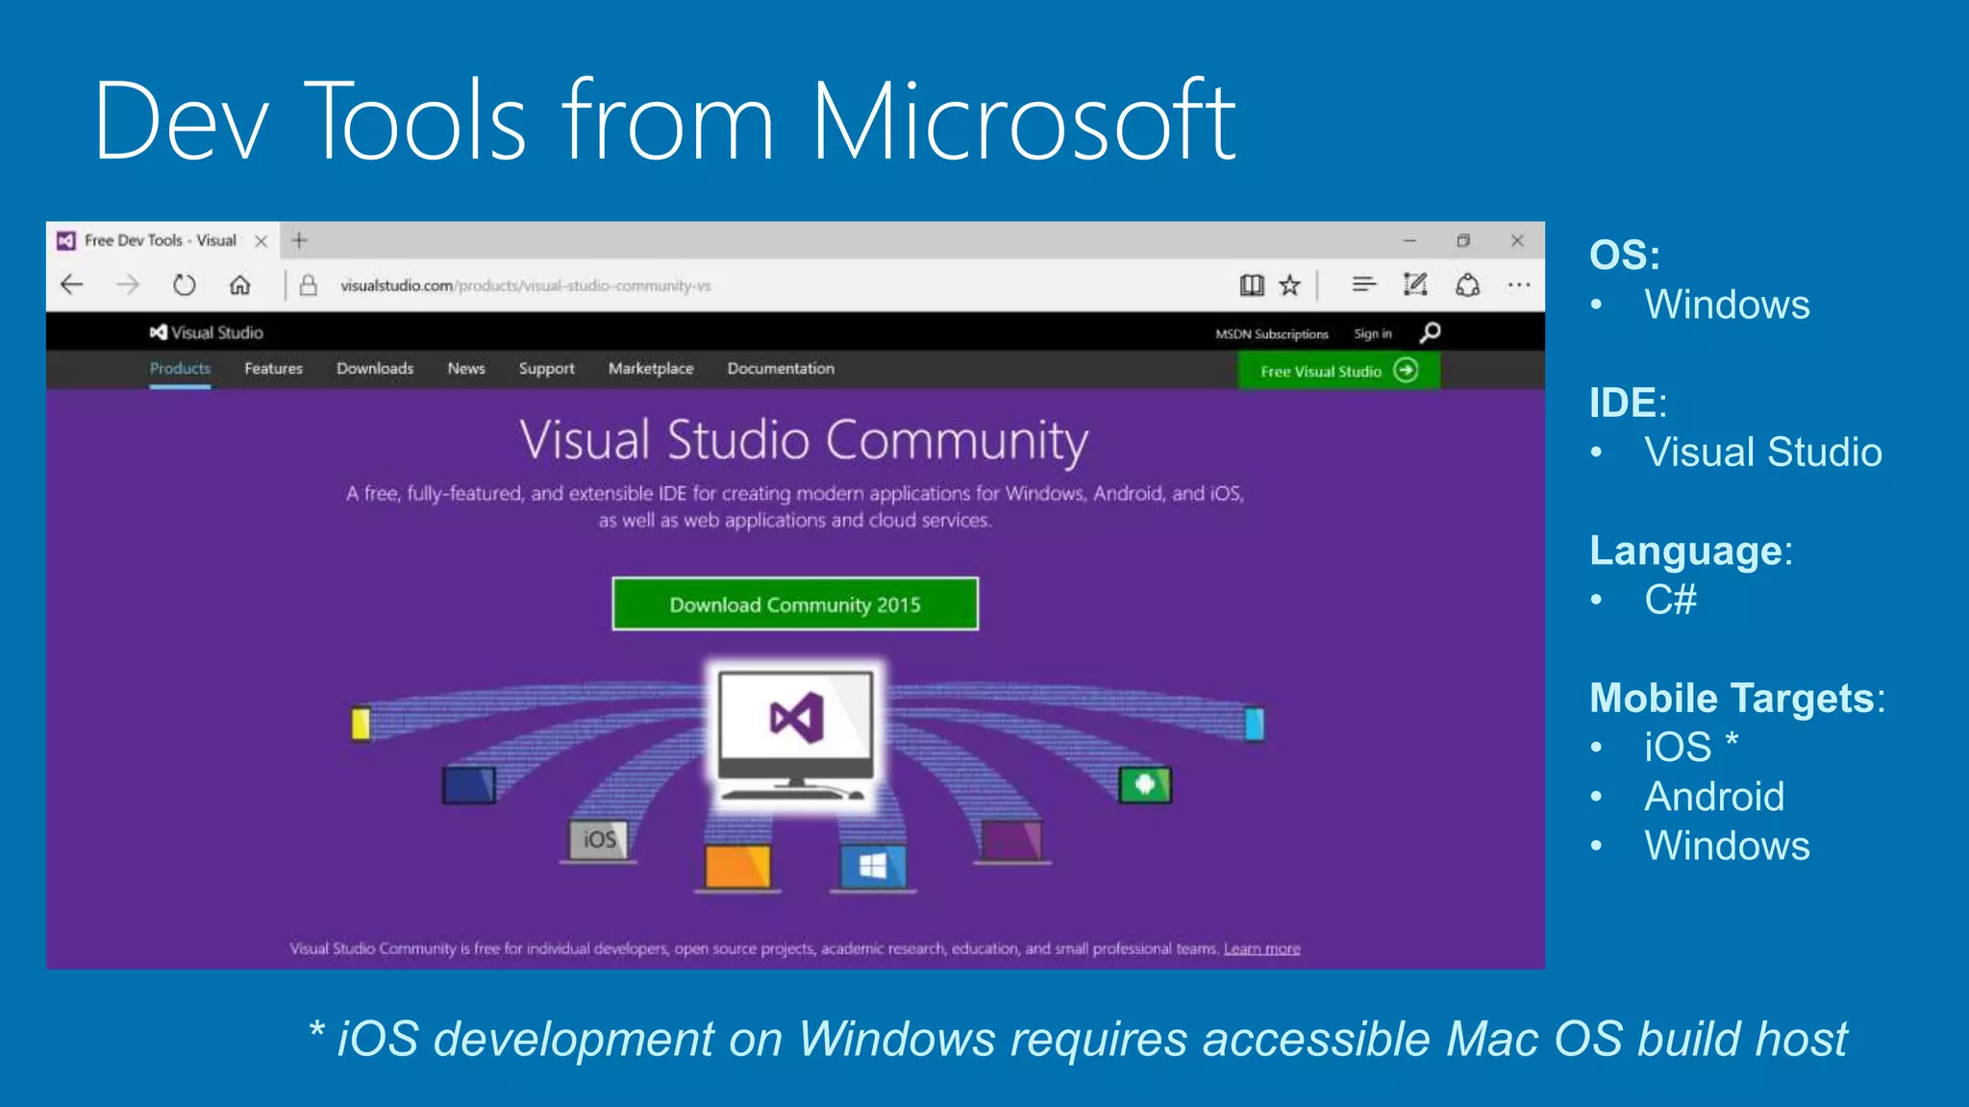1969x1107 pixels.
Task: Click Download Community 2015 button
Action: [795, 604]
